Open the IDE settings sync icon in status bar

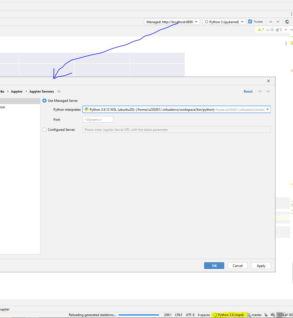click(273, 315)
